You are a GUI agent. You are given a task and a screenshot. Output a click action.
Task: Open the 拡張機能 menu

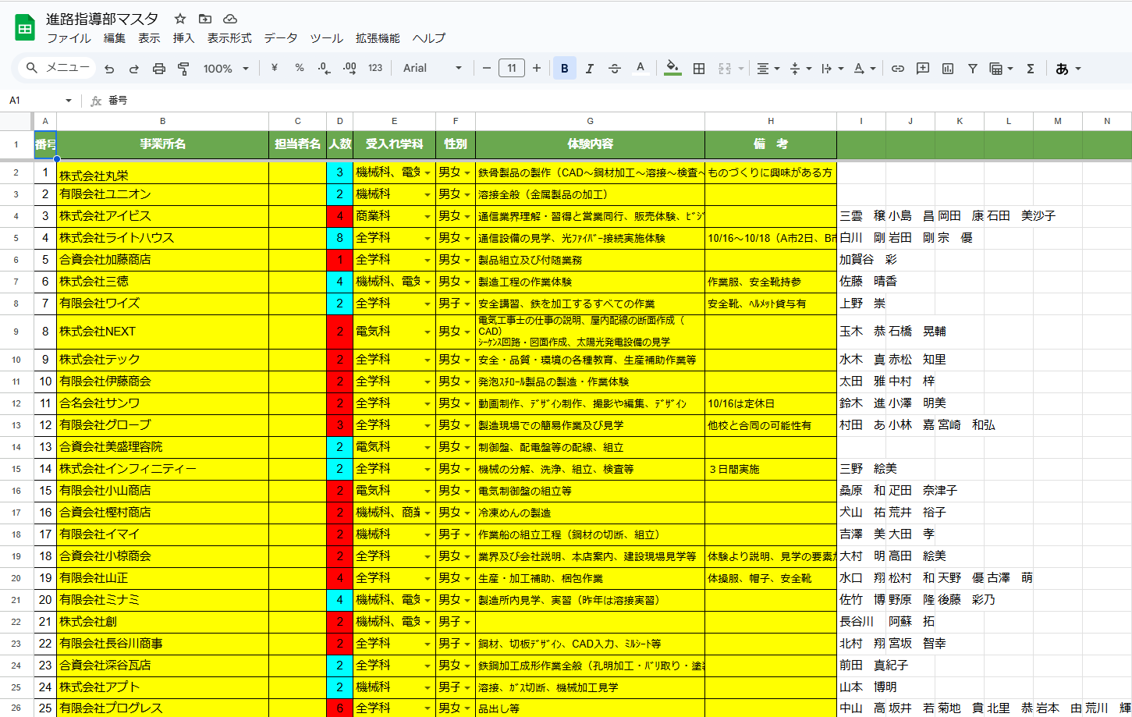pos(378,38)
